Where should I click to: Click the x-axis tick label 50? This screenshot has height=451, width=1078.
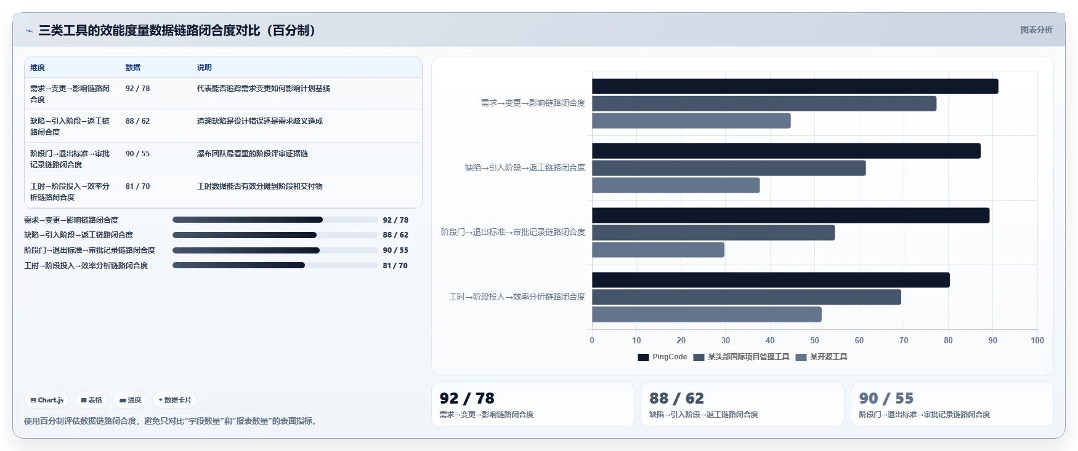[814, 340]
